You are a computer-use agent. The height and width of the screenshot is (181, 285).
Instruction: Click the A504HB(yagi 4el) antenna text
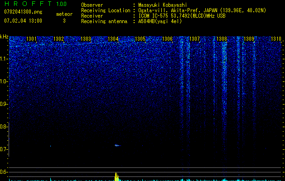point(160,21)
